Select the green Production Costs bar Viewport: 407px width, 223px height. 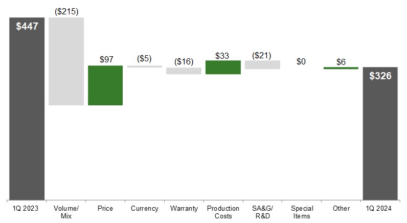223,68
